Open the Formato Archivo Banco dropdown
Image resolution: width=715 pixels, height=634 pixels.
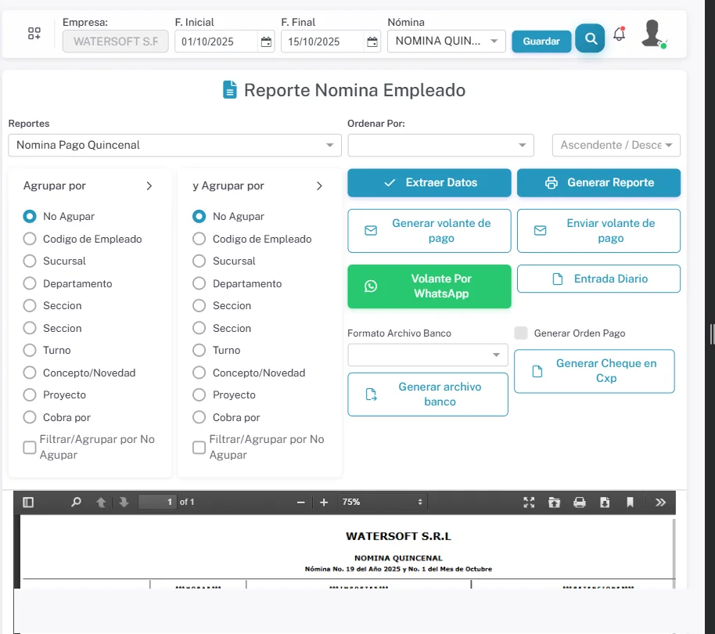tap(428, 355)
